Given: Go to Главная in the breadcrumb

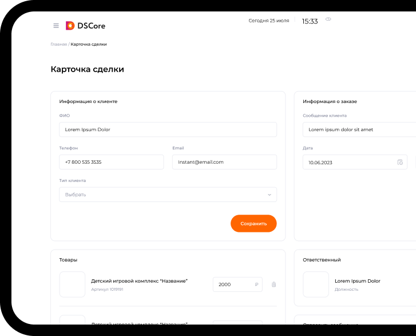Looking at the screenshot, I should [58, 44].
